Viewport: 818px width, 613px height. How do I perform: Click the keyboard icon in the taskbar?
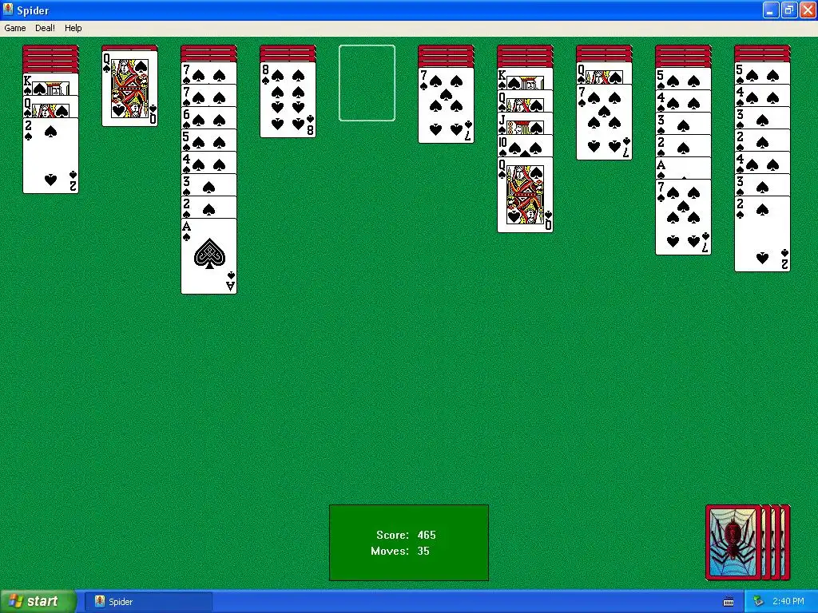tap(729, 602)
